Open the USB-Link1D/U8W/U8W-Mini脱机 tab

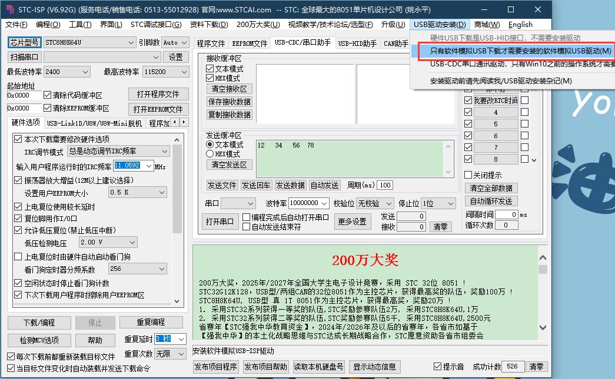[94, 124]
